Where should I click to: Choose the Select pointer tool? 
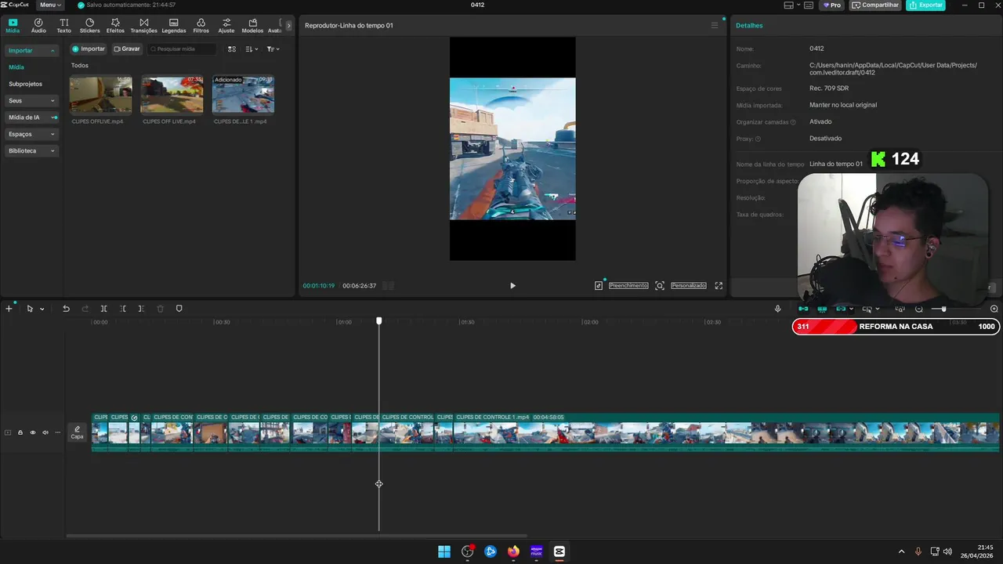pyautogui.click(x=30, y=309)
